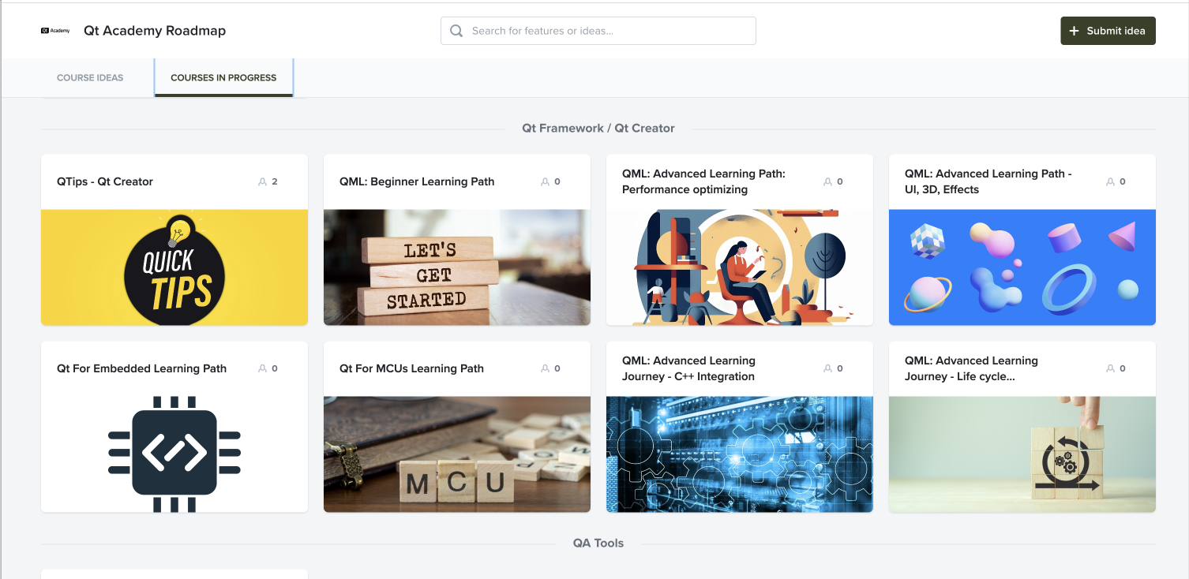Screen dimensions: 1189x579
Task: Open the MCU scrabble tiles image
Action: (457, 454)
